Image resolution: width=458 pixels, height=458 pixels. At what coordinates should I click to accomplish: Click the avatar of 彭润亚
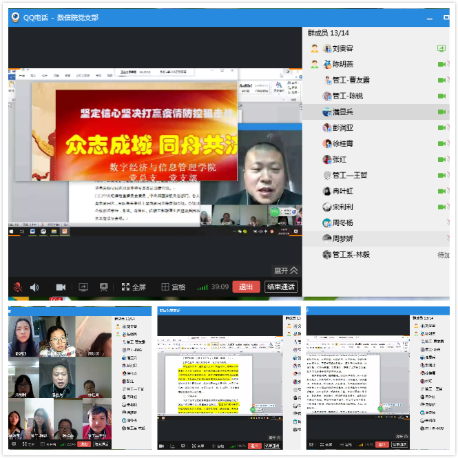click(x=327, y=127)
